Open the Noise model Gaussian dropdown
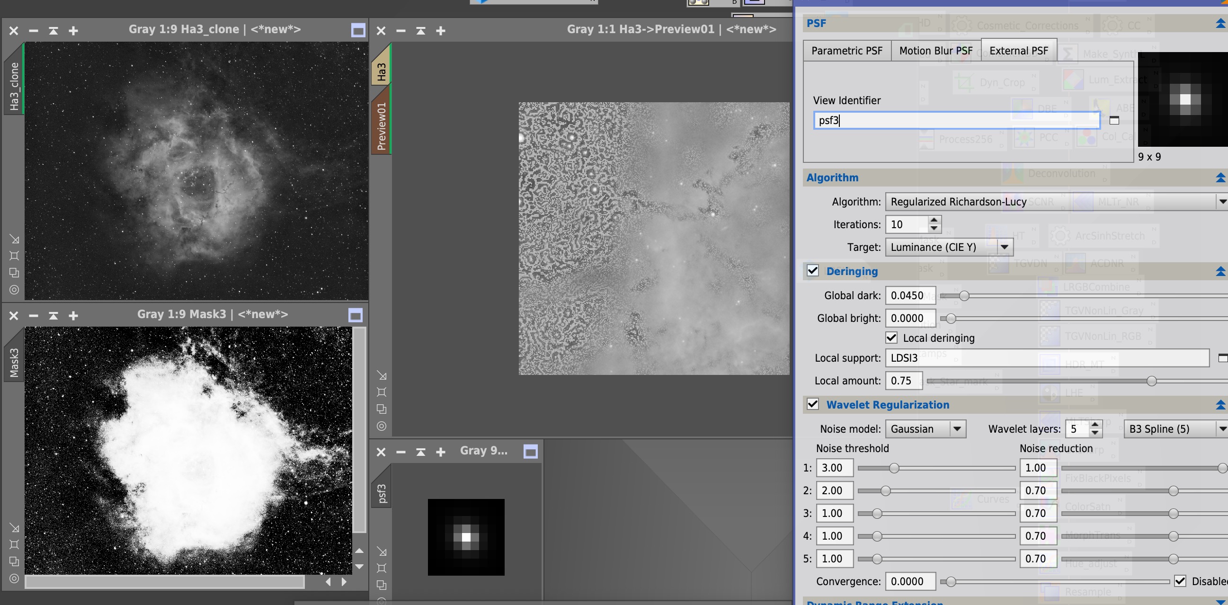Image resolution: width=1228 pixels, height=605 pixels. (926, 428)
